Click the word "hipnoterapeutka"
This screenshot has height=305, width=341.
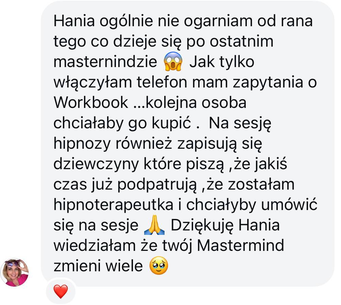(x=113, y=205)
